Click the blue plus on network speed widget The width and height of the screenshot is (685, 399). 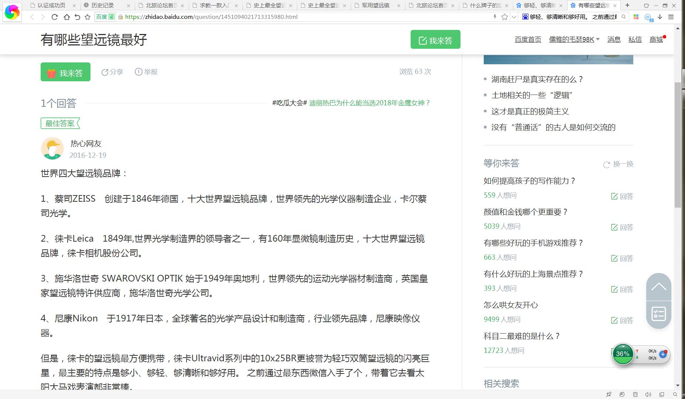pyautogui.click(x=663, y=354)
